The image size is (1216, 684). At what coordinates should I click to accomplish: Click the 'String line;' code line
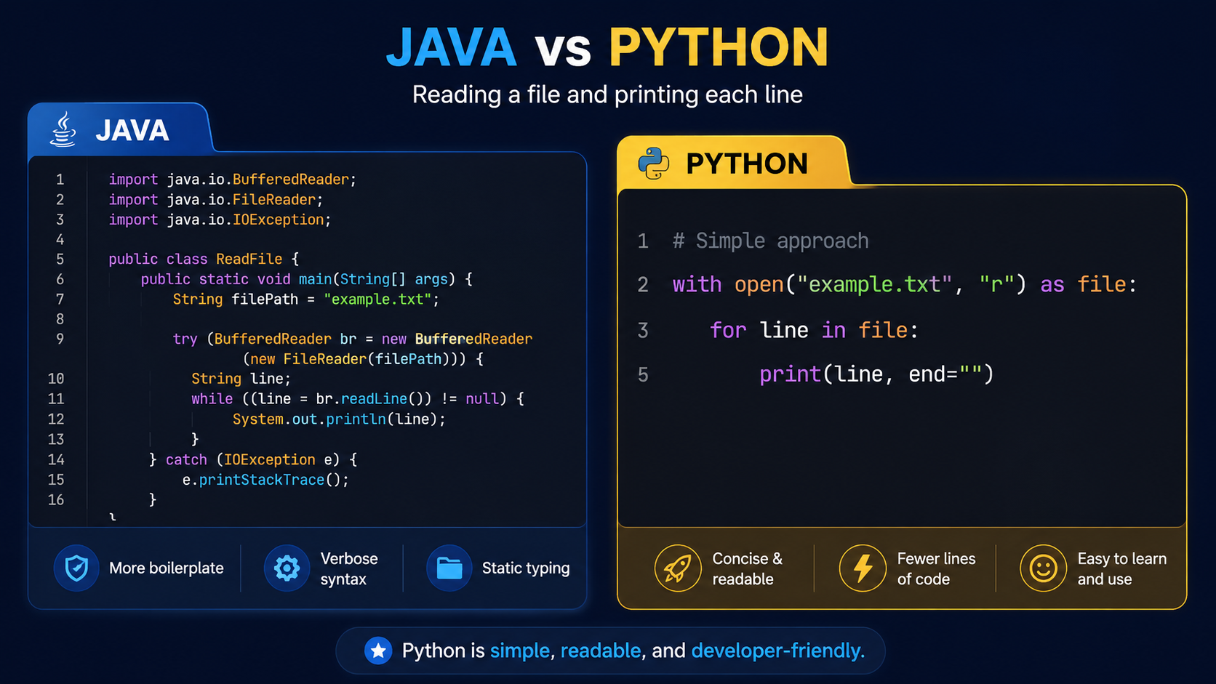(x=241, y=379)
